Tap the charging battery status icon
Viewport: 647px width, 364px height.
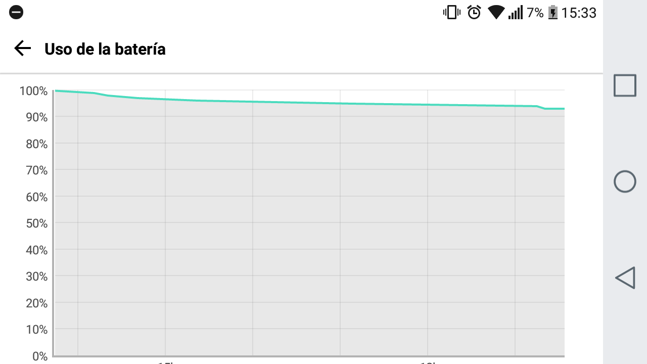pyautogui.click(x=553, y=12)
